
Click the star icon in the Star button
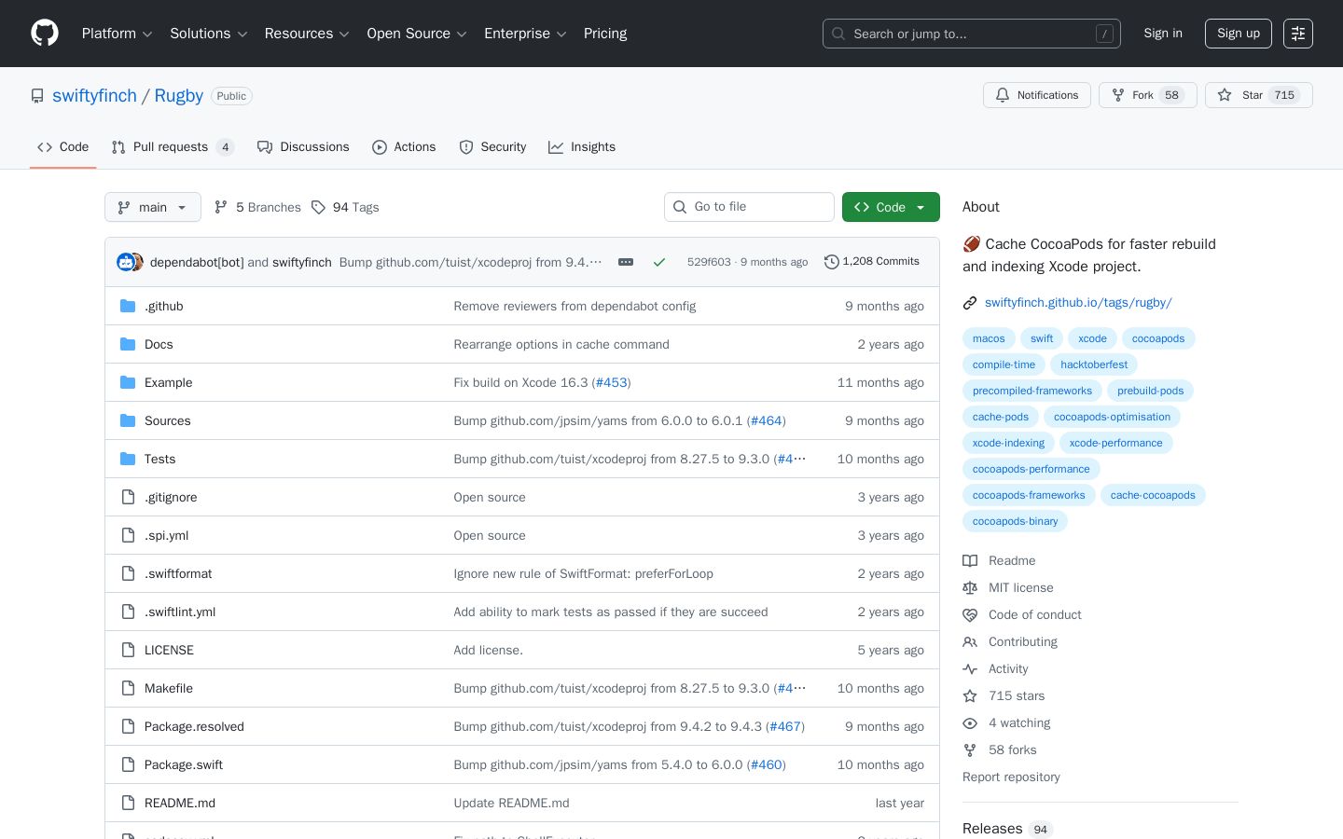click(x=1225, y=95)
